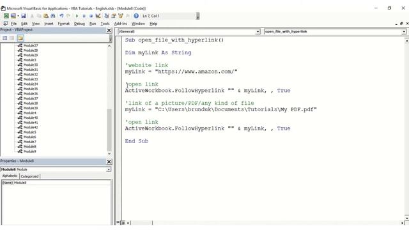Click the Copy icon in the toolbar
This screenshot has height=230, width=409.
pyautogui.click(x=39, y=16)
